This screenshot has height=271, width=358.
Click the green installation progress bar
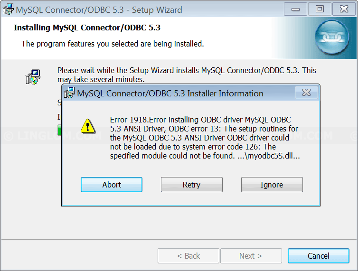click(x=59, y=130)
